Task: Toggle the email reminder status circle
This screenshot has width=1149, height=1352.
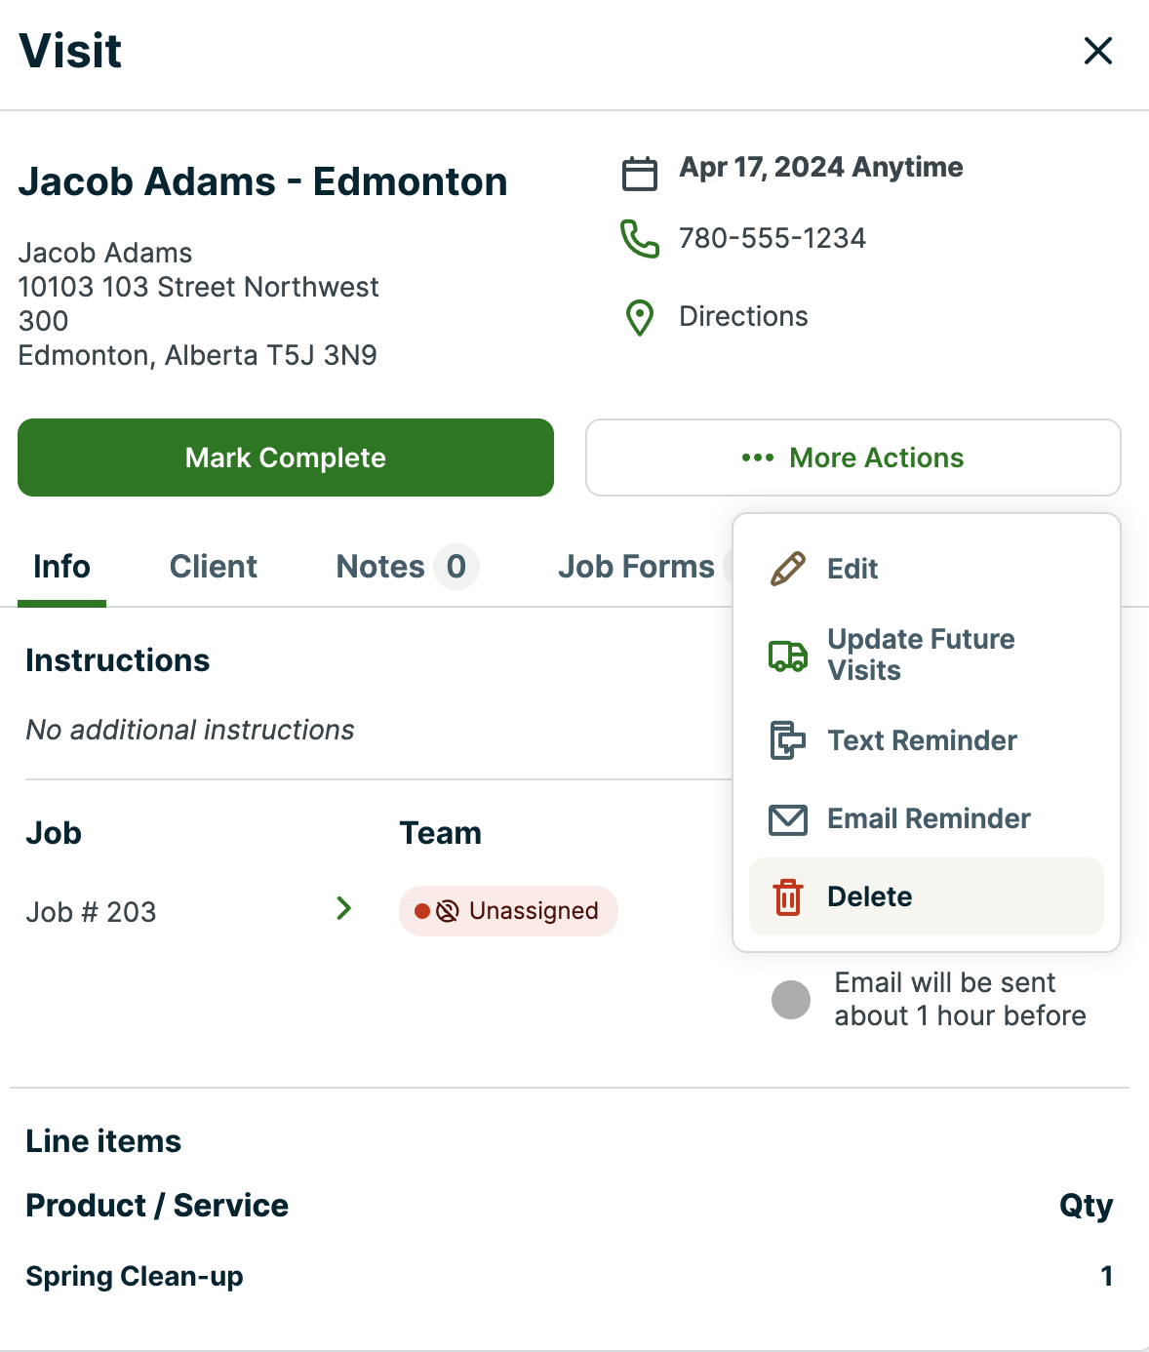Action: click(791, 1000)
